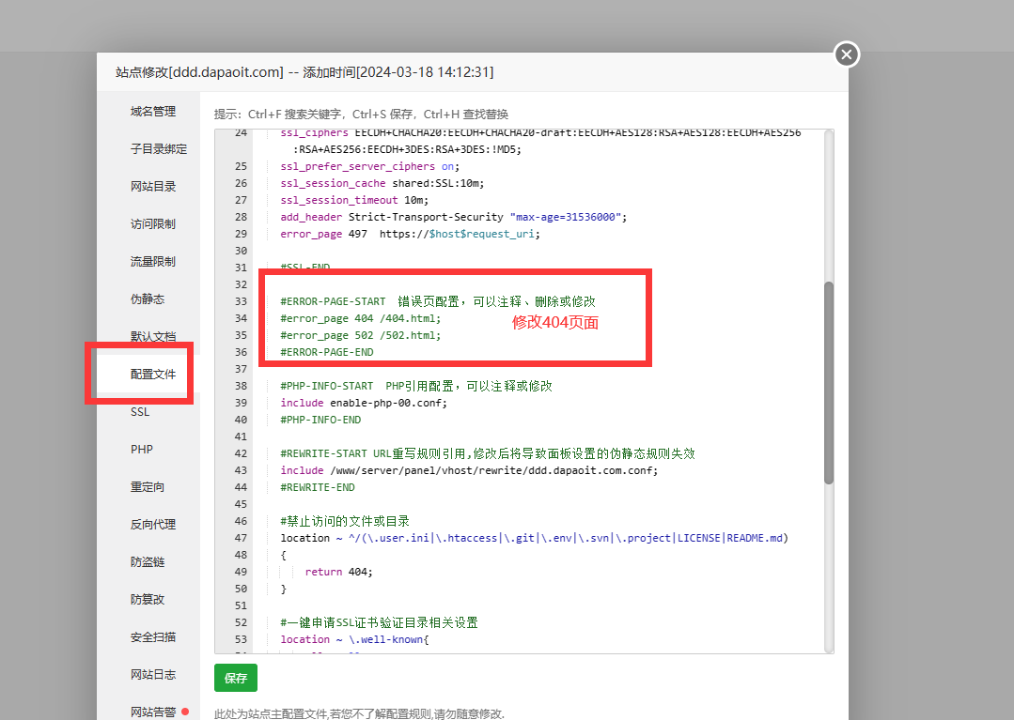Screen dimensions: 1014x720
Task: Click ssl_session_cache line 26
Action: (382, 183)
